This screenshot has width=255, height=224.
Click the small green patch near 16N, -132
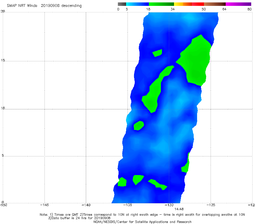pos(157,53)
